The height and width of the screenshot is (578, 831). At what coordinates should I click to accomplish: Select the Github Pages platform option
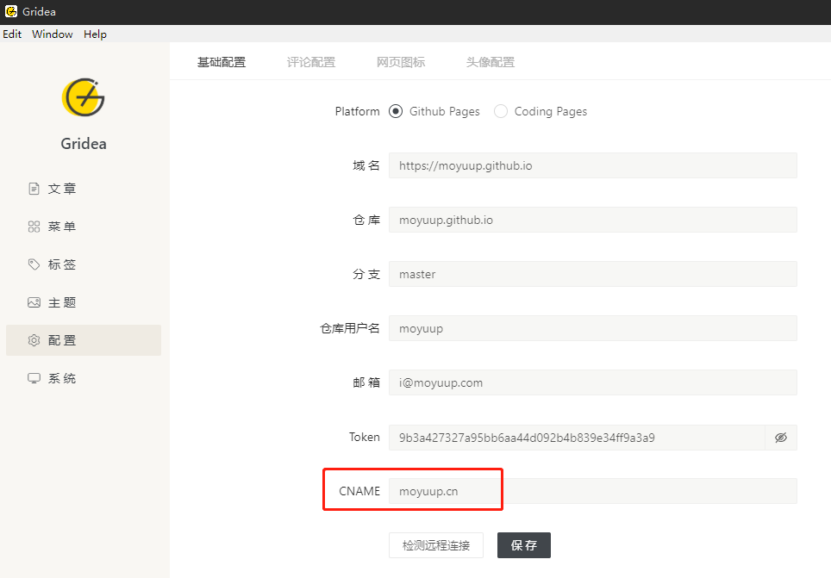tap(396, 111)
